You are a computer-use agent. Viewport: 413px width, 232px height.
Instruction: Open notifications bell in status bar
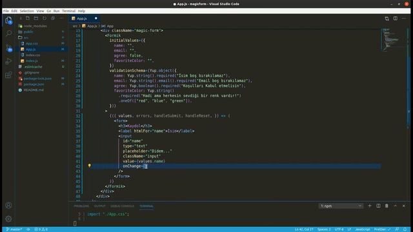405,229
